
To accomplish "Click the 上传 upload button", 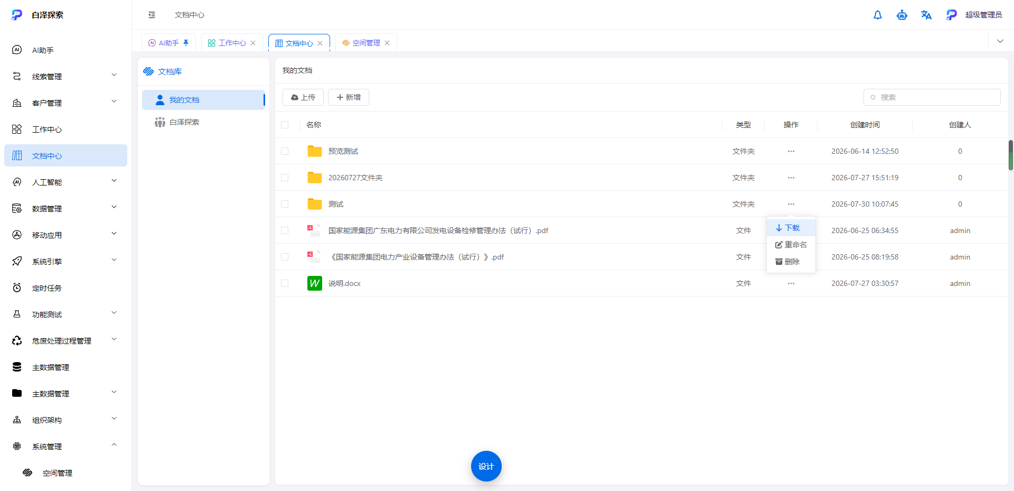I will point(303,97).
